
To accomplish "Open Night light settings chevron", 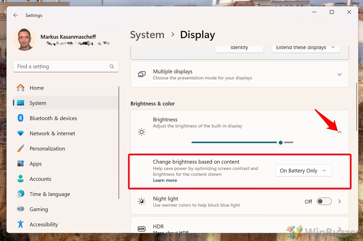I will 340,202.
